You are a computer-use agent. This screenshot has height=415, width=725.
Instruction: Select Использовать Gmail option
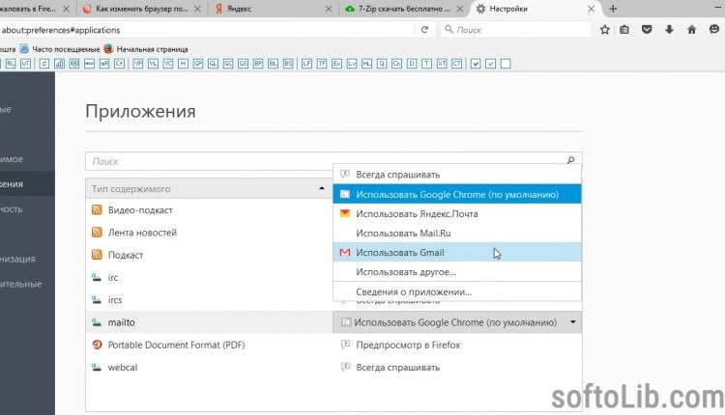[x=399, y=252]
